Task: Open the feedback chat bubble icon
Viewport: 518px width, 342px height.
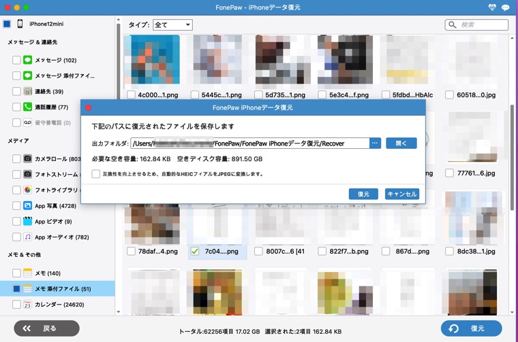Action: tap(505, 7)
